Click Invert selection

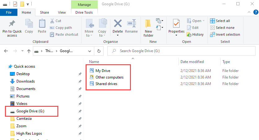[x=225, y=34]
